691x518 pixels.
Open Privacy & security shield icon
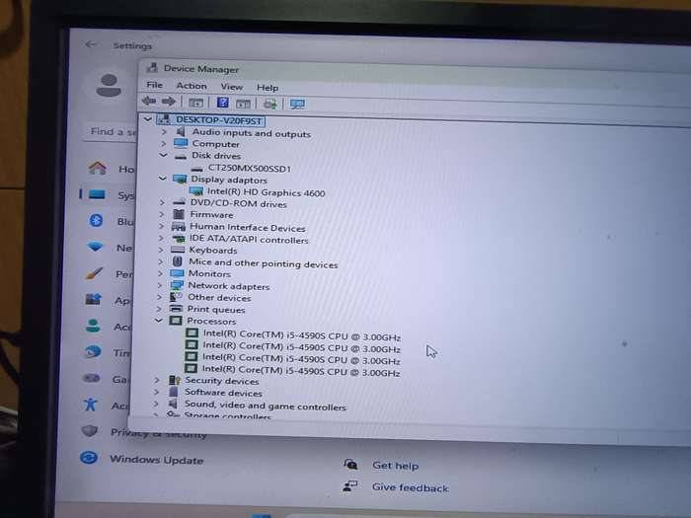pos(90,430)
